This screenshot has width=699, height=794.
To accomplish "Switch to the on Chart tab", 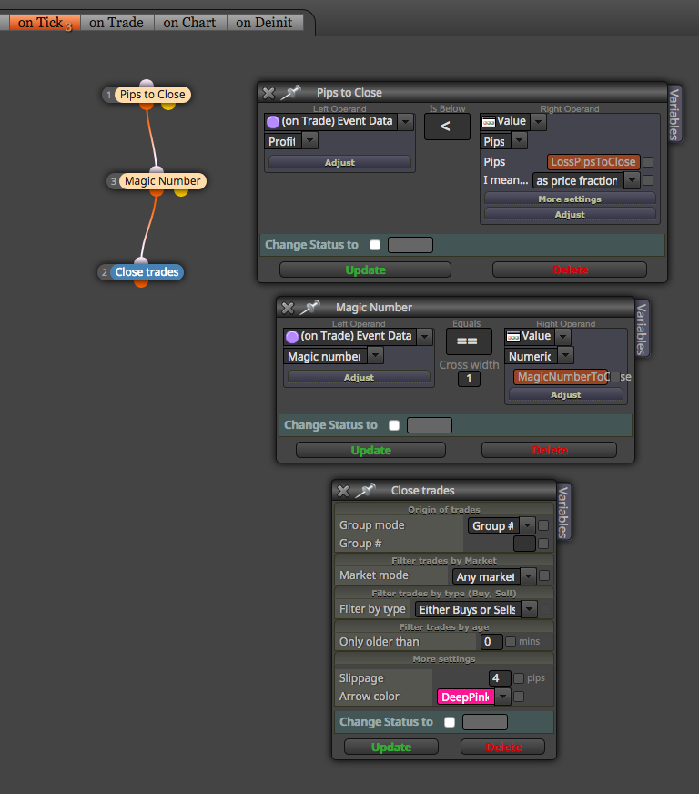I will pos(189,23).
